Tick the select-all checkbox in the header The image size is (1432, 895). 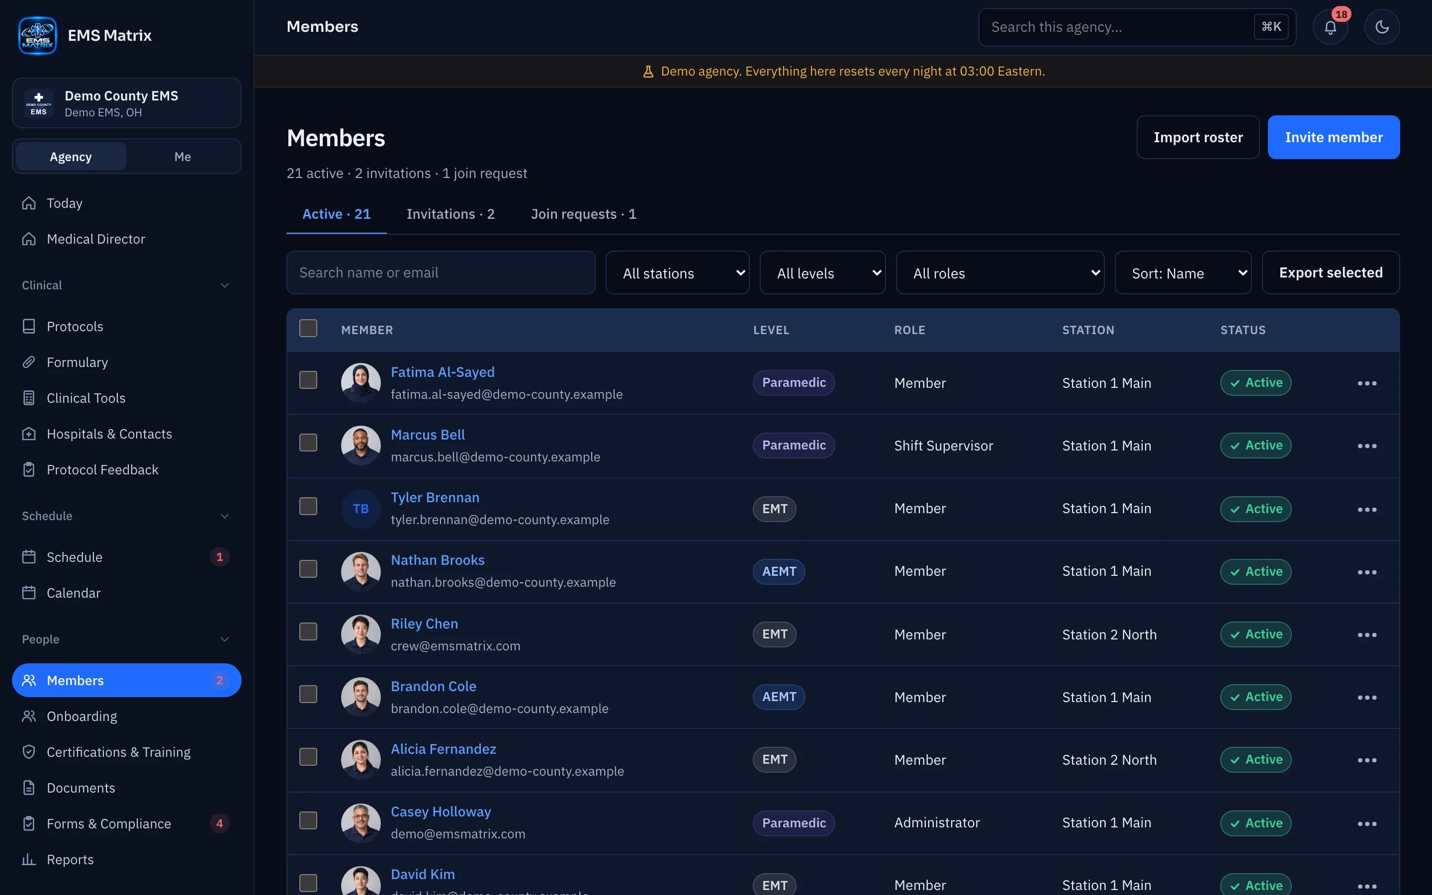tap(308, 329)
